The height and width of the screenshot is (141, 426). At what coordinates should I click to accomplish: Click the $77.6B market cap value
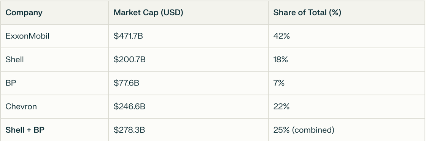[x=126, y=83]
